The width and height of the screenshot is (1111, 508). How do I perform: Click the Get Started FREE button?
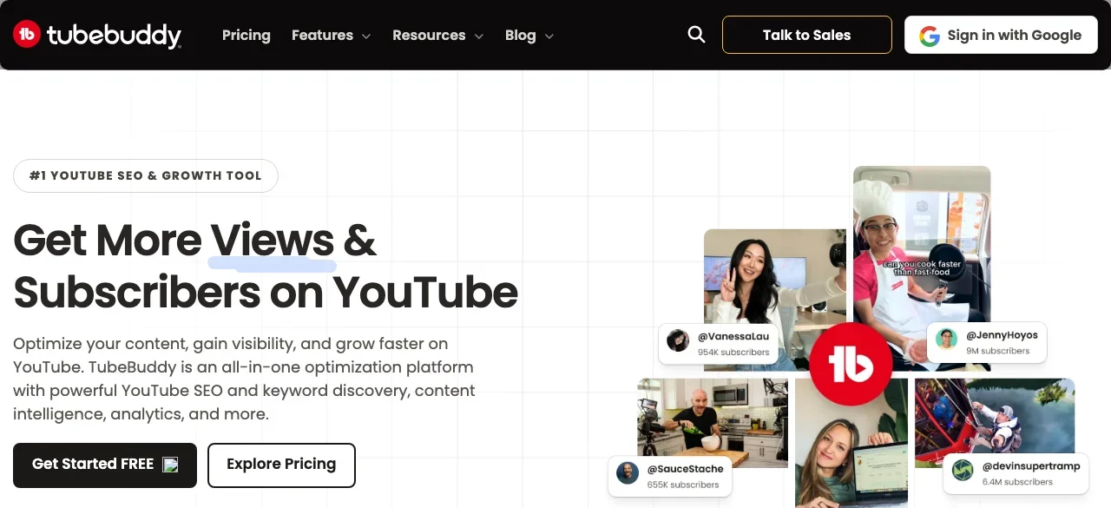(105, 465)
